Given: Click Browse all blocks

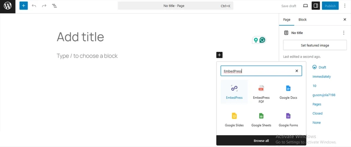Looking at the screenshot, I should click(x=261, y=141).
